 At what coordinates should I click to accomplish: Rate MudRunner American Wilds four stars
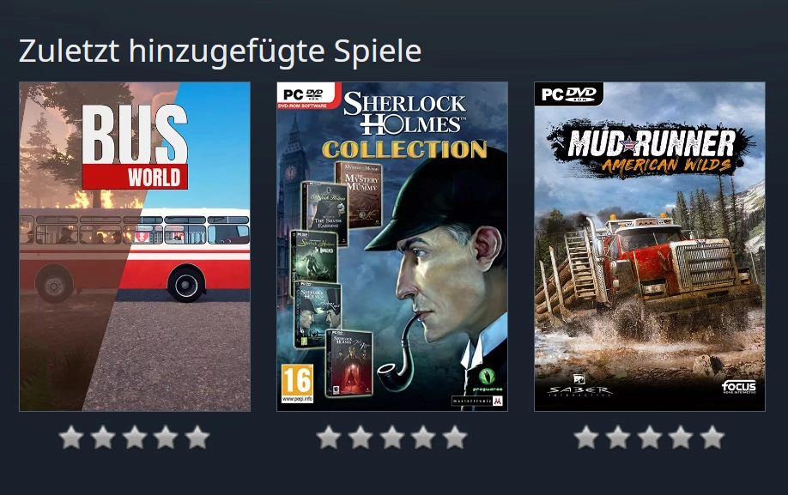point(681,438)
